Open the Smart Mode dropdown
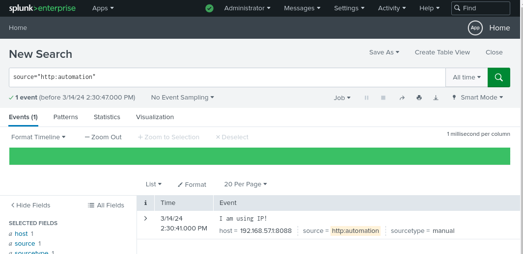Viewport: 523px width, 254px height. point(477,98)
